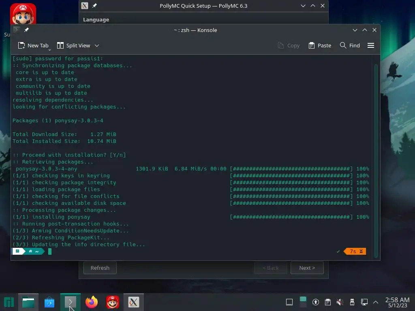Open the Manjaro application launcher
Image resolution: width=415 pixels, height=311 pixels.
[x=9, y=302]
